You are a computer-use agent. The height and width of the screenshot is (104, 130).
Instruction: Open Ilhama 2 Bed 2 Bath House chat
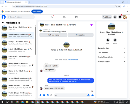17,72
